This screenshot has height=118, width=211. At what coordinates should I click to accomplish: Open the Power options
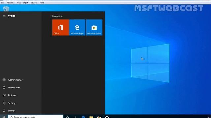coord(21,111)
